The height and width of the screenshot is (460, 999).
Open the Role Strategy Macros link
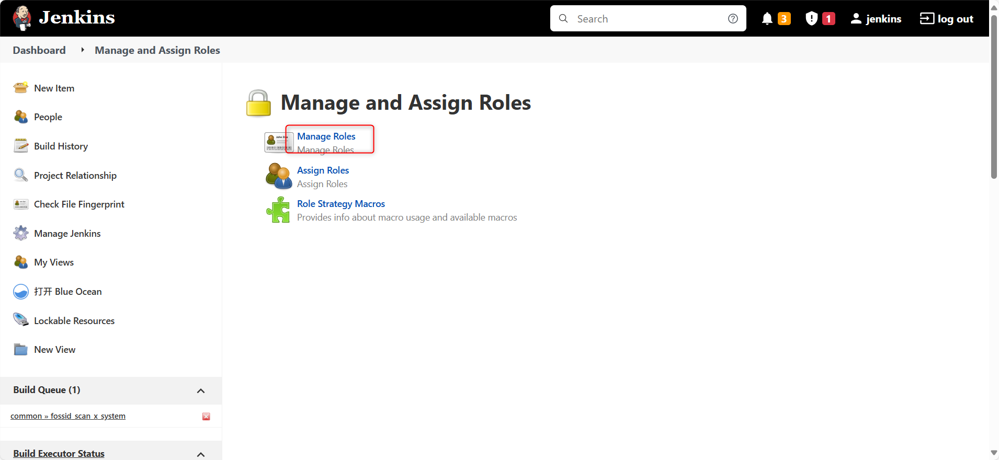(x=341, y=204)
